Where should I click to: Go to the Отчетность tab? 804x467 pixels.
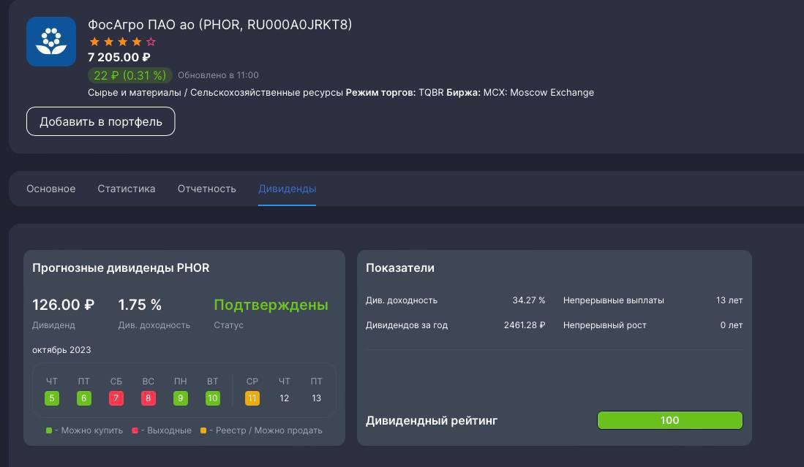click(206, 189)
